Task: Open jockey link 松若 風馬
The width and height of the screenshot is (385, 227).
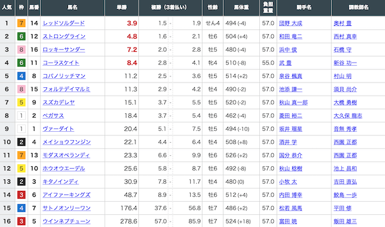Action: [x=291, y=208]
